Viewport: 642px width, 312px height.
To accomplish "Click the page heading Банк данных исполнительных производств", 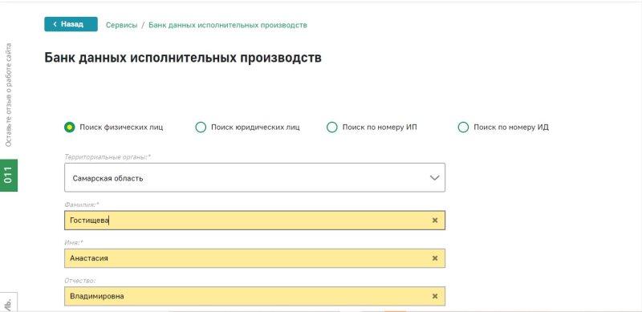I will [x=183, y=58].
